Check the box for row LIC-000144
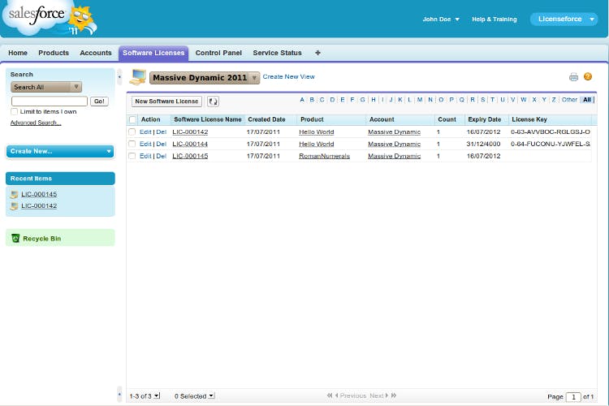The image size is (609, 406). [x=132, y=145]
